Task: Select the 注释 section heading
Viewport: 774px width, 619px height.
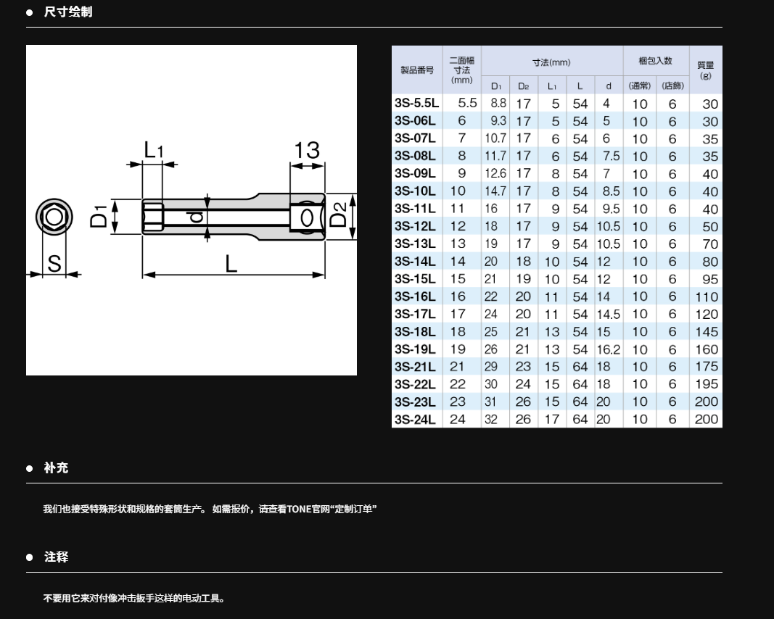Action: coord(56,557)
